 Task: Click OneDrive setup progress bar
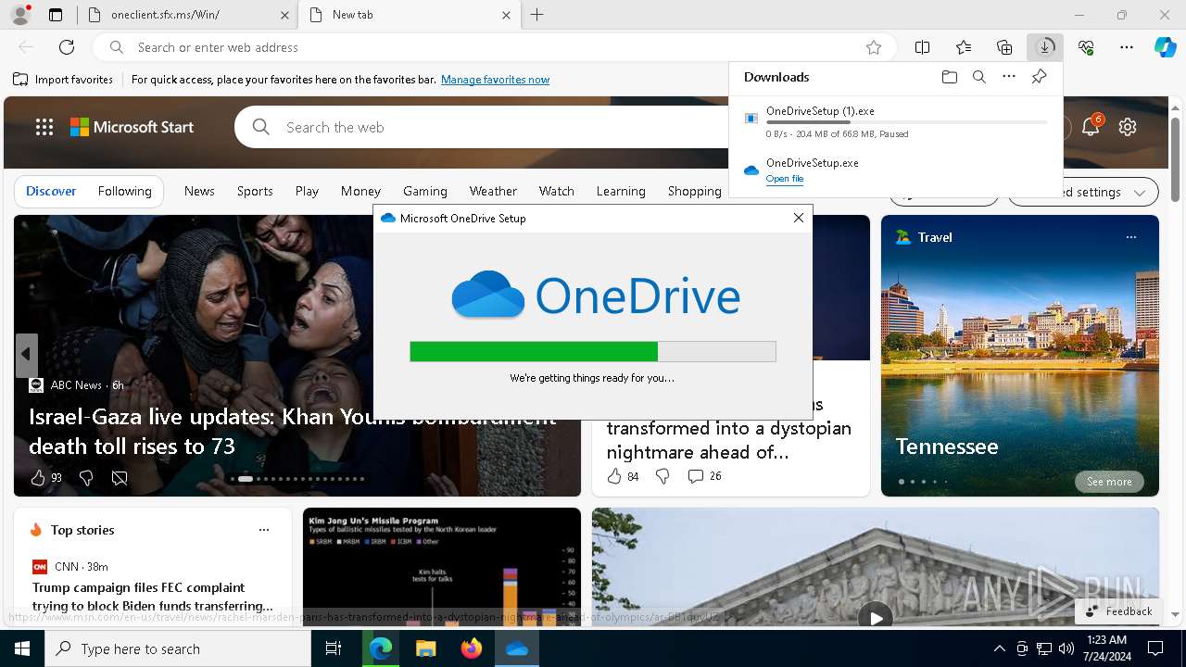[593, 351]
